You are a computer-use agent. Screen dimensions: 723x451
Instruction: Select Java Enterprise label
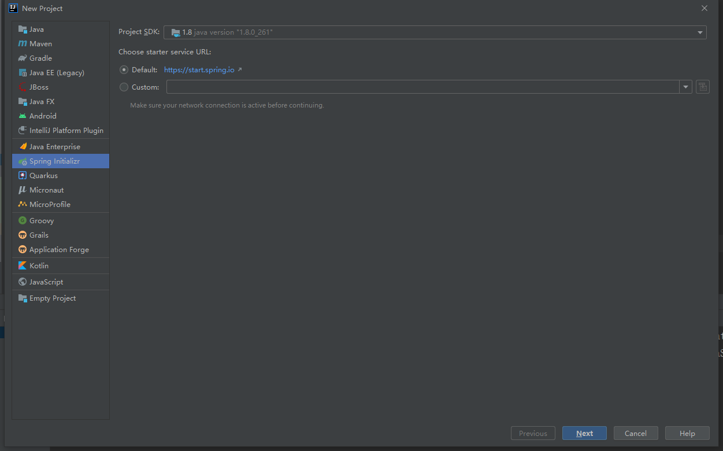tap(55, 147)
